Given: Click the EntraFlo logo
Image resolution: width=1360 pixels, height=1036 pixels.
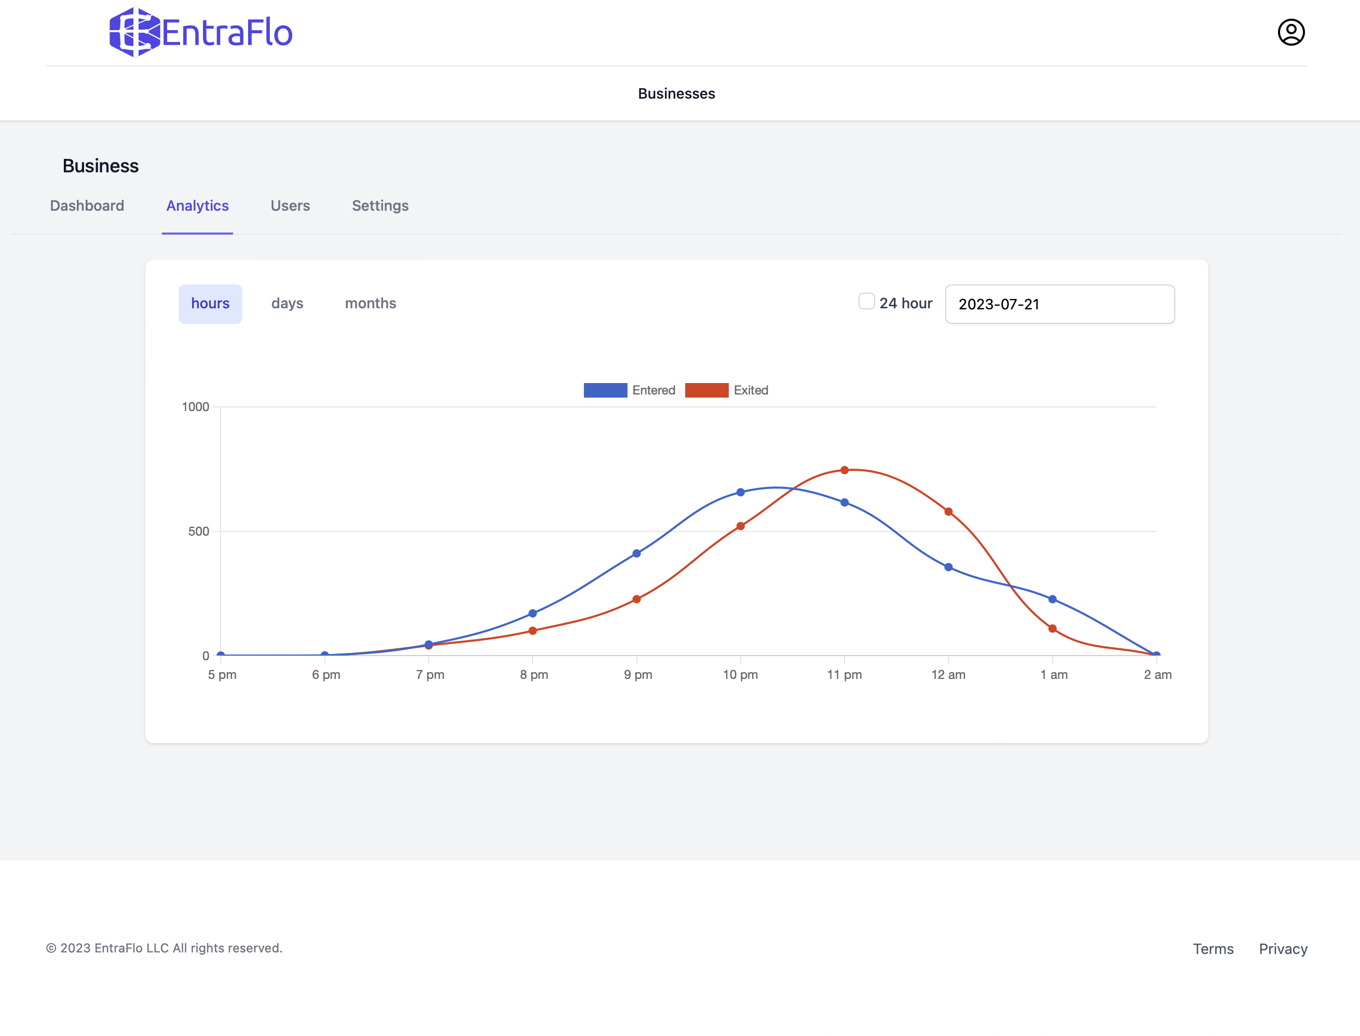Looking at the screenshot, I should click(200, 32).
